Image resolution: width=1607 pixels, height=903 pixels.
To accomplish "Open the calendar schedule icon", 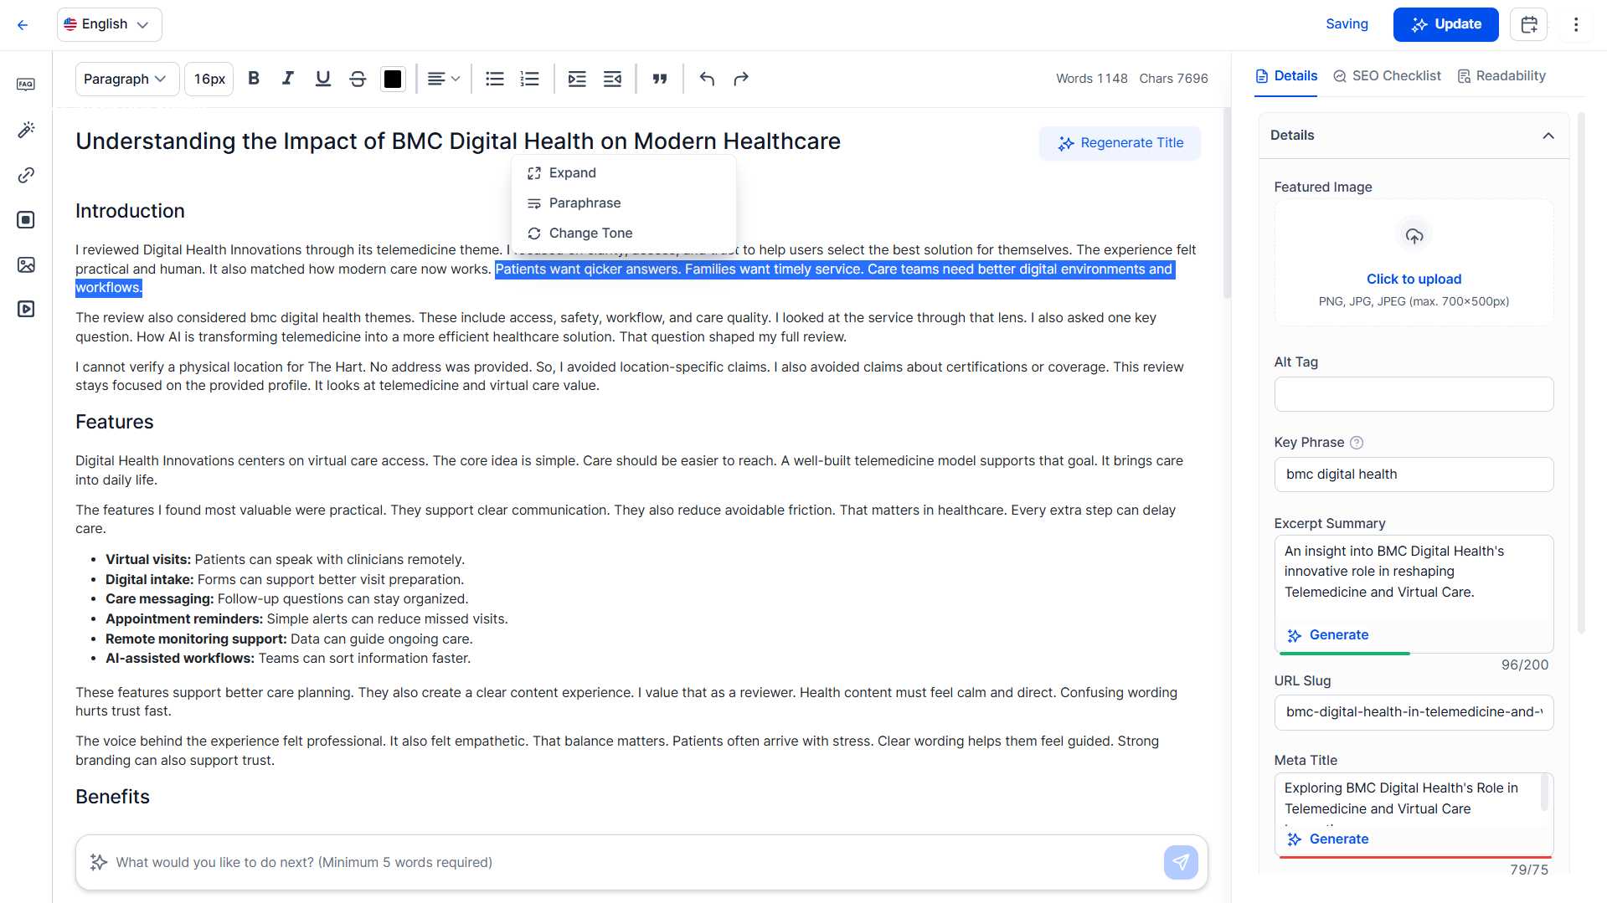I will pyautogui.click(x=1528, y=24).
